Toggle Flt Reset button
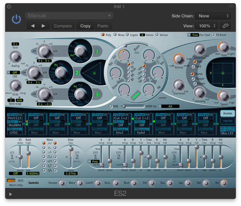The height and width of the screenshot is (206, 241). [x=213, y=35]
